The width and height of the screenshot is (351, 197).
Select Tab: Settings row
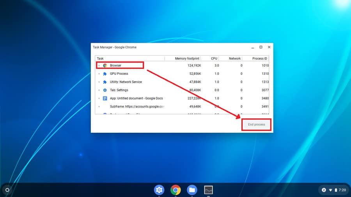coord(182,90)
